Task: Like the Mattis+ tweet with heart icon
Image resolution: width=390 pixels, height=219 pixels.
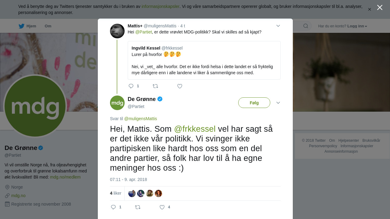Action: point(180,86)
